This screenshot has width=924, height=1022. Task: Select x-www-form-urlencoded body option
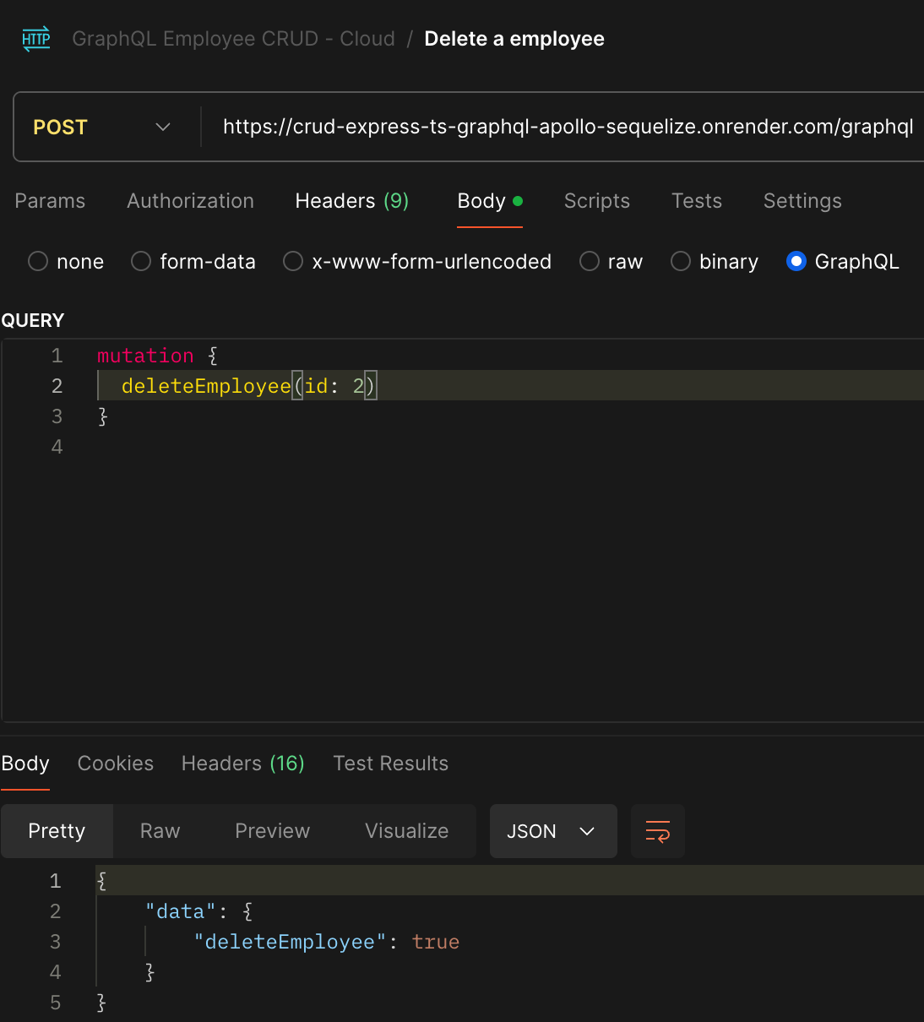pos(293,262)
